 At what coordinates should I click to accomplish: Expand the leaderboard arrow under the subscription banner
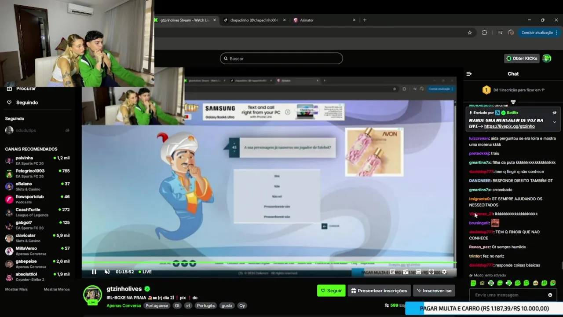click(513, 102)
